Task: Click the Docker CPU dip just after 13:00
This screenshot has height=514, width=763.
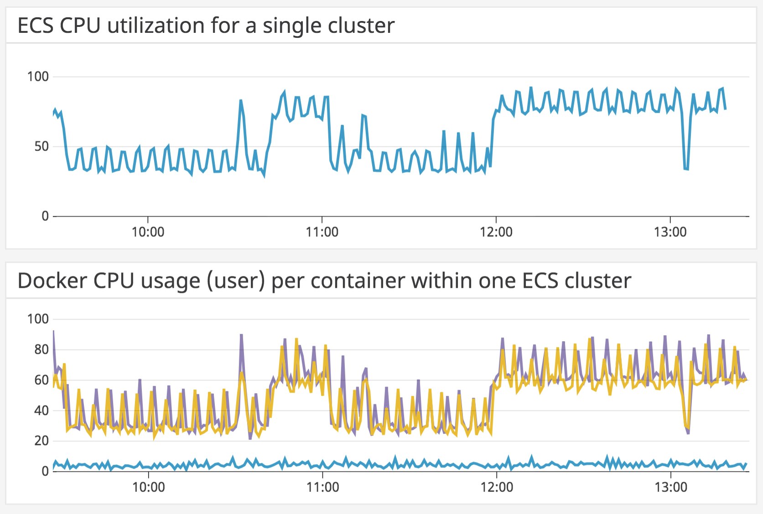Action: [687, 430]
